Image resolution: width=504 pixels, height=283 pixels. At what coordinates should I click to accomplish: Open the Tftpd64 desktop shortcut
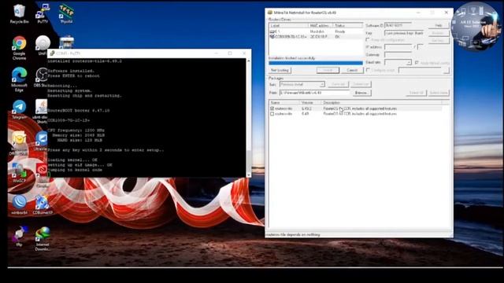66,13
